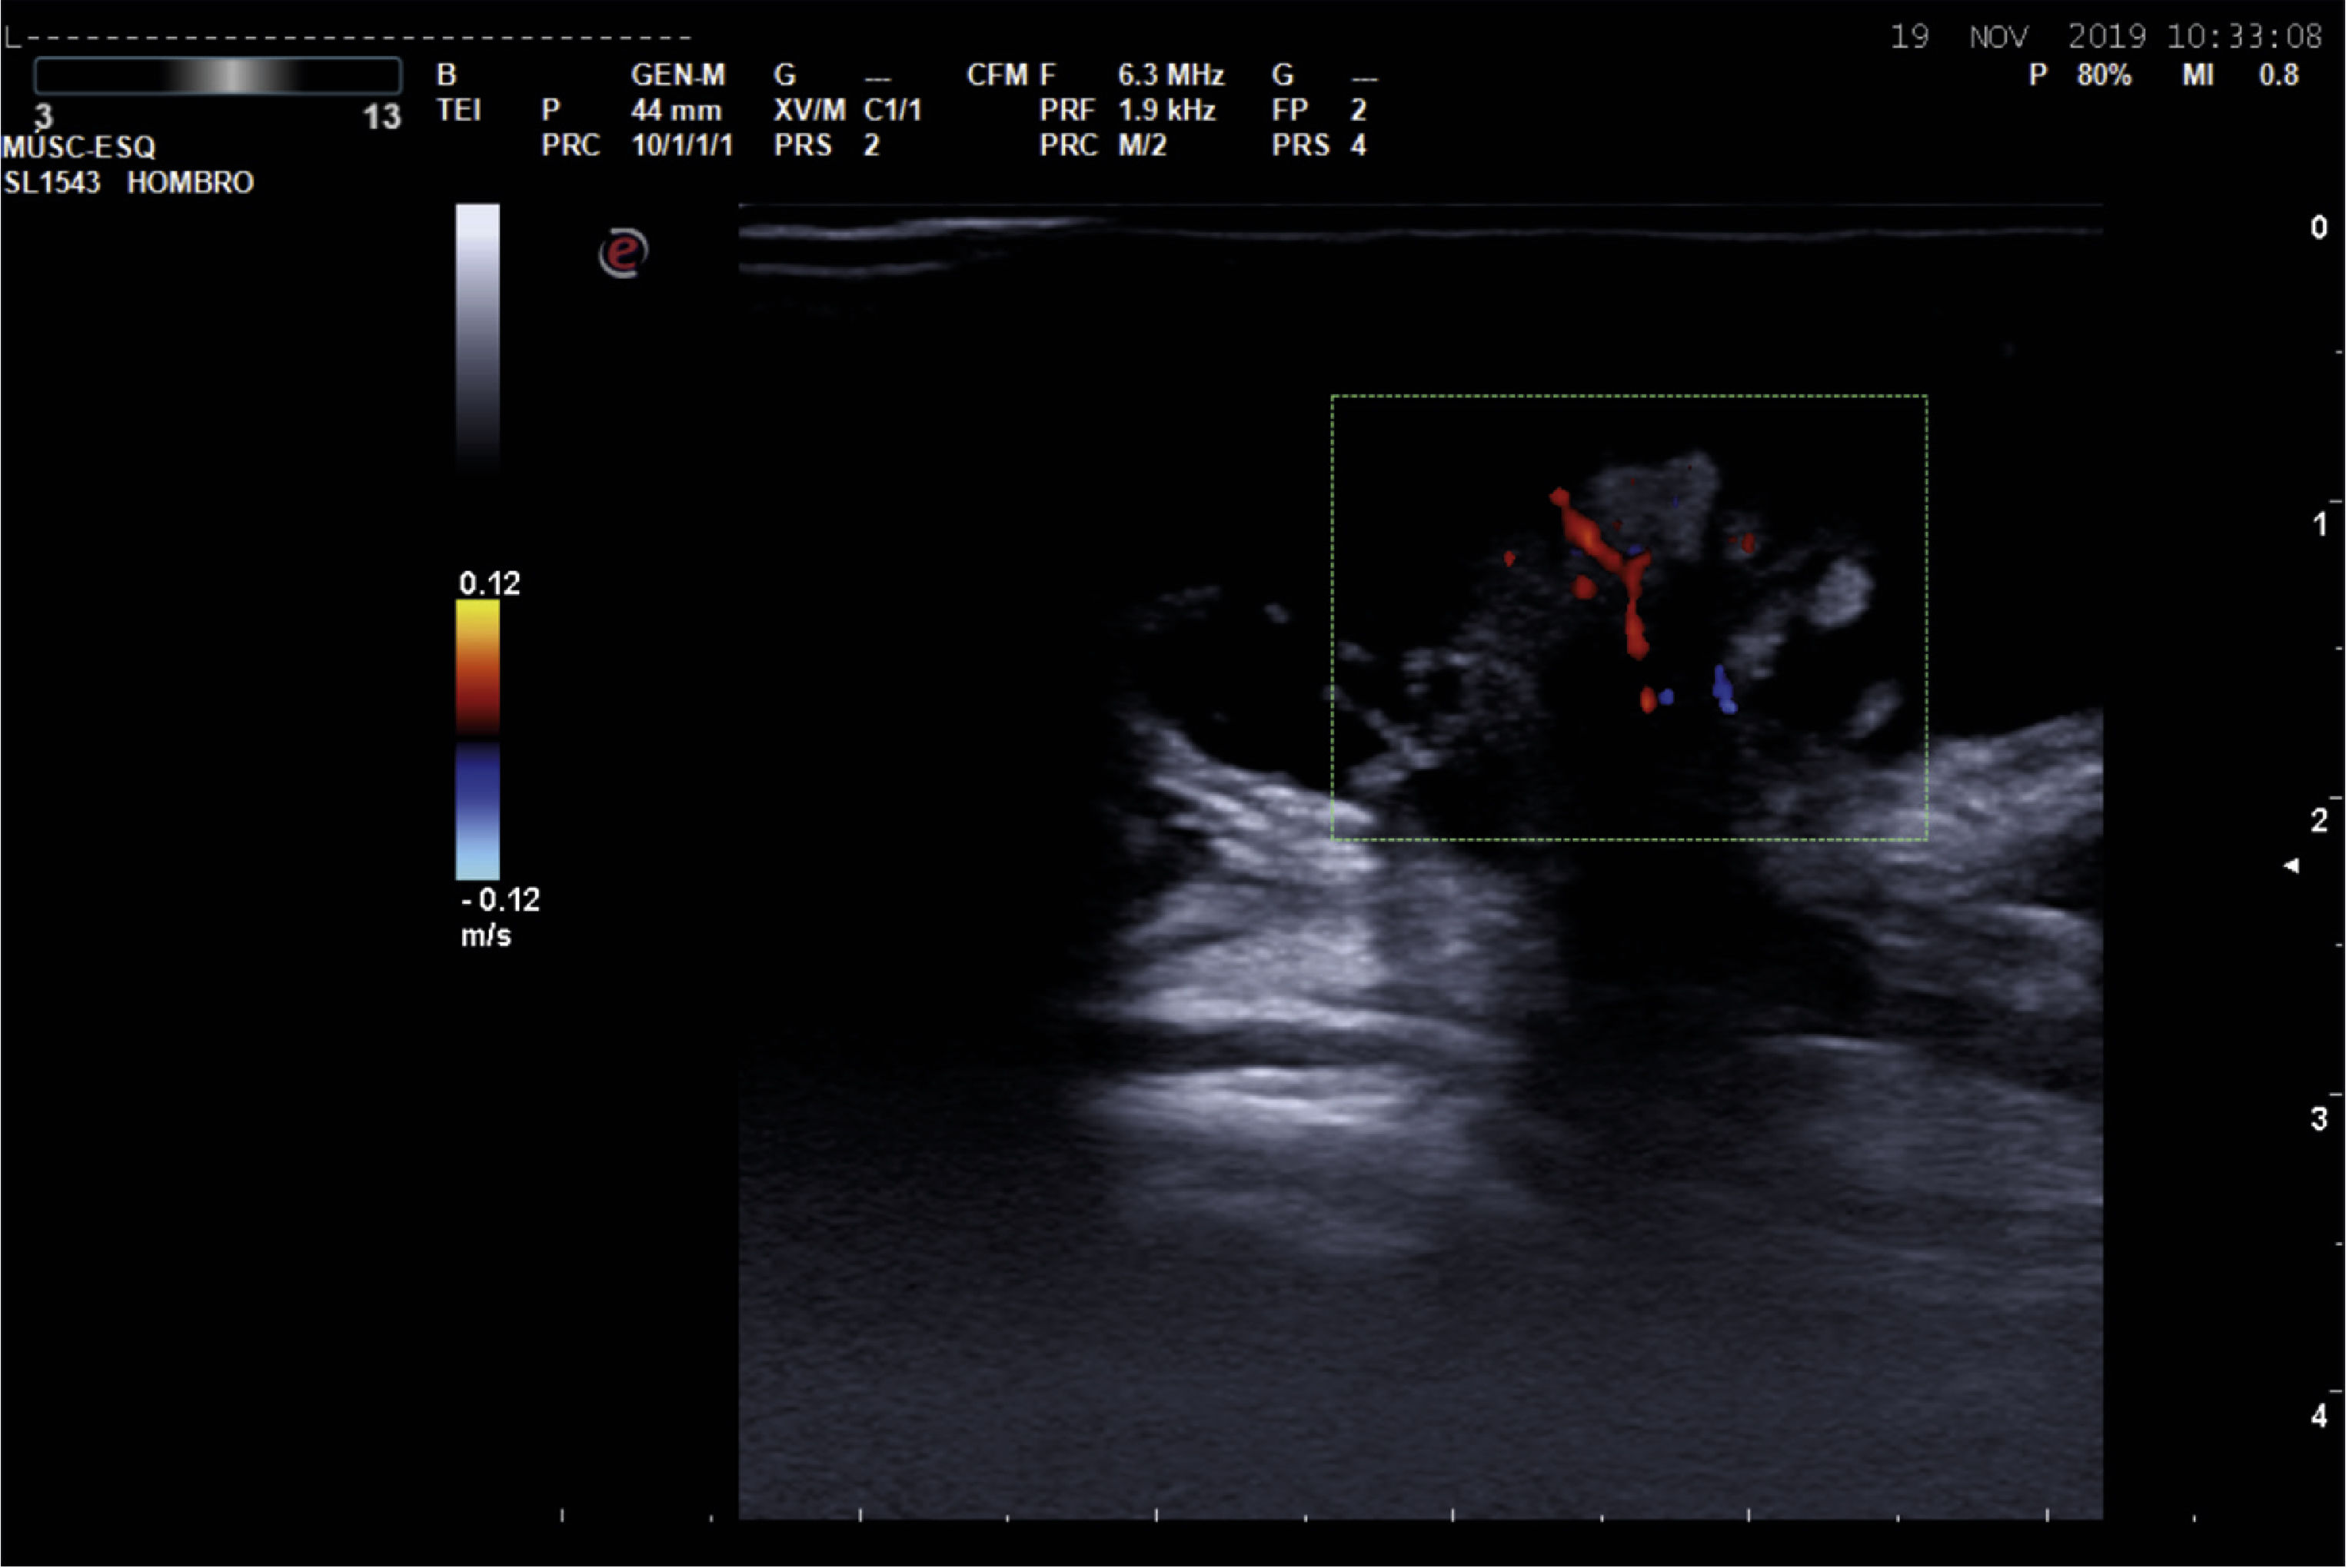Click the red-yellow Doppler velocity color scale
This screenshot has width=2346, height=1568.
pyautogui.click(x=478, y=667)
